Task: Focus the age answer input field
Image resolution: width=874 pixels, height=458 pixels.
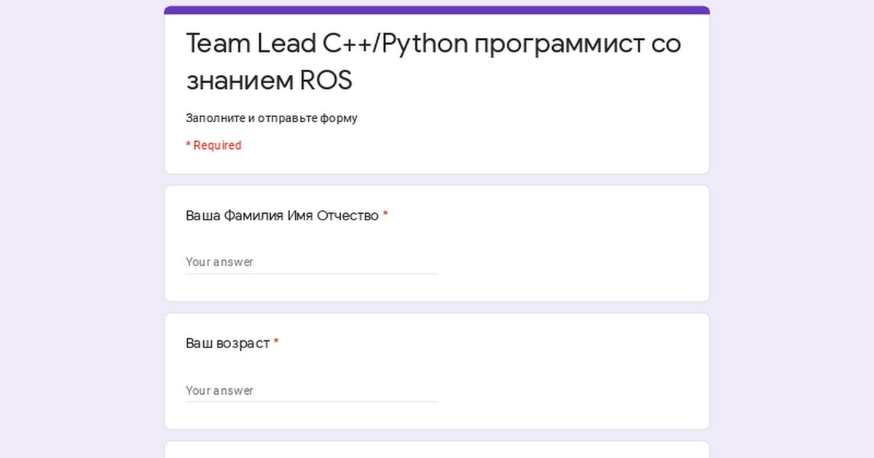Action: coord(311,390)
